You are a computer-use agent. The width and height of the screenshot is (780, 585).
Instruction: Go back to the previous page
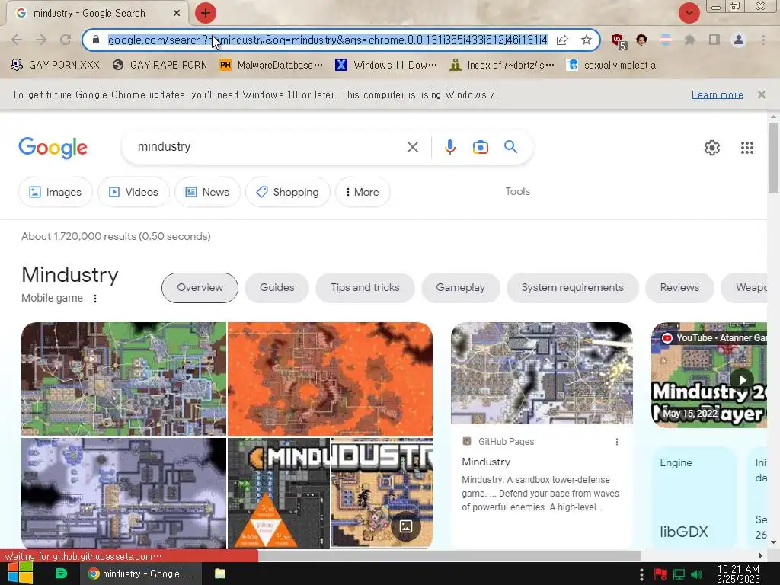[x=17, y=40]
